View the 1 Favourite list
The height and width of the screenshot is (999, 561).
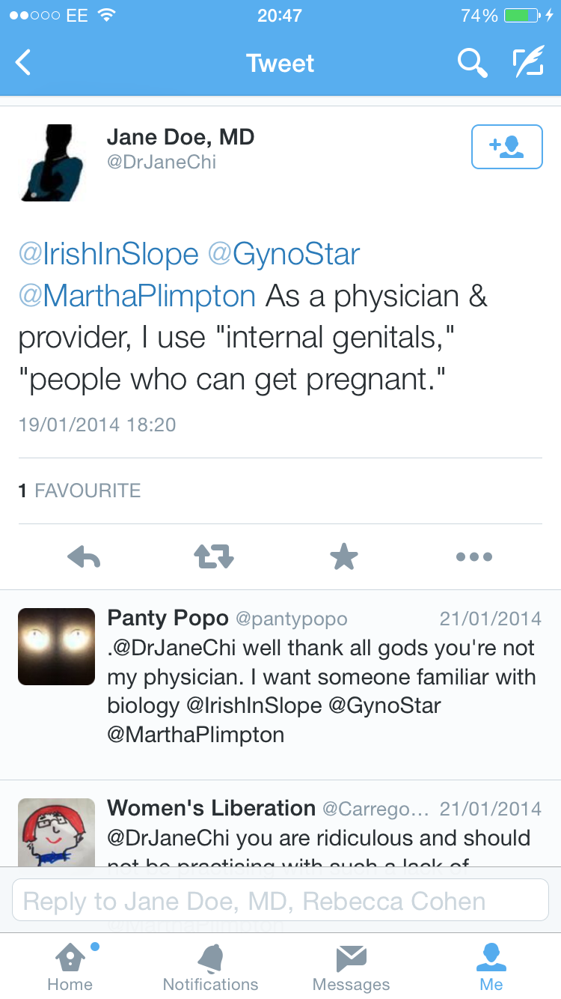click(80, 491)
